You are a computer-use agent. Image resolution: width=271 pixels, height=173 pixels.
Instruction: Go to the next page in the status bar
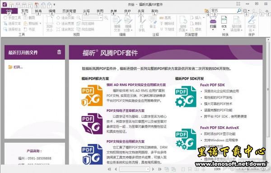coord(153,169)
